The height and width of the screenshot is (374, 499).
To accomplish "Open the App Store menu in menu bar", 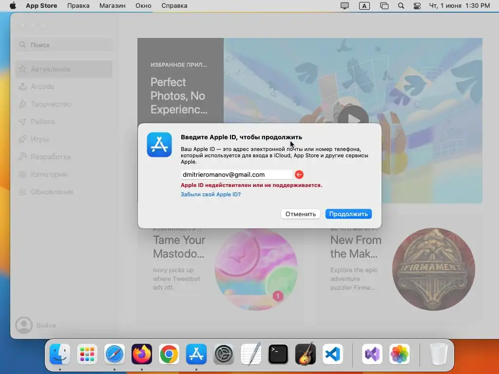I will (41, 6).
